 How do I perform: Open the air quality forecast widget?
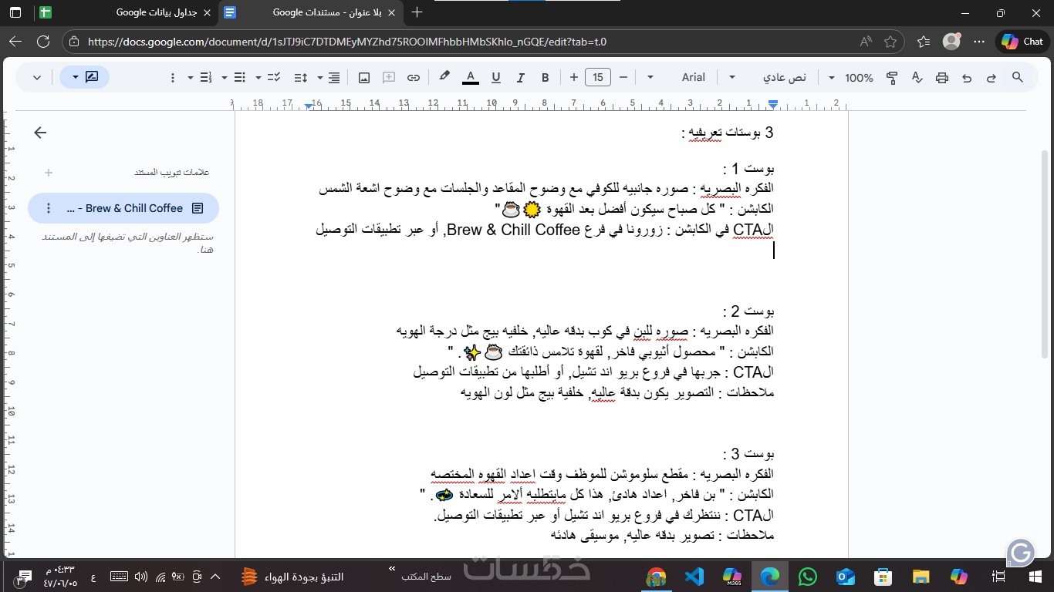[292, 577]
